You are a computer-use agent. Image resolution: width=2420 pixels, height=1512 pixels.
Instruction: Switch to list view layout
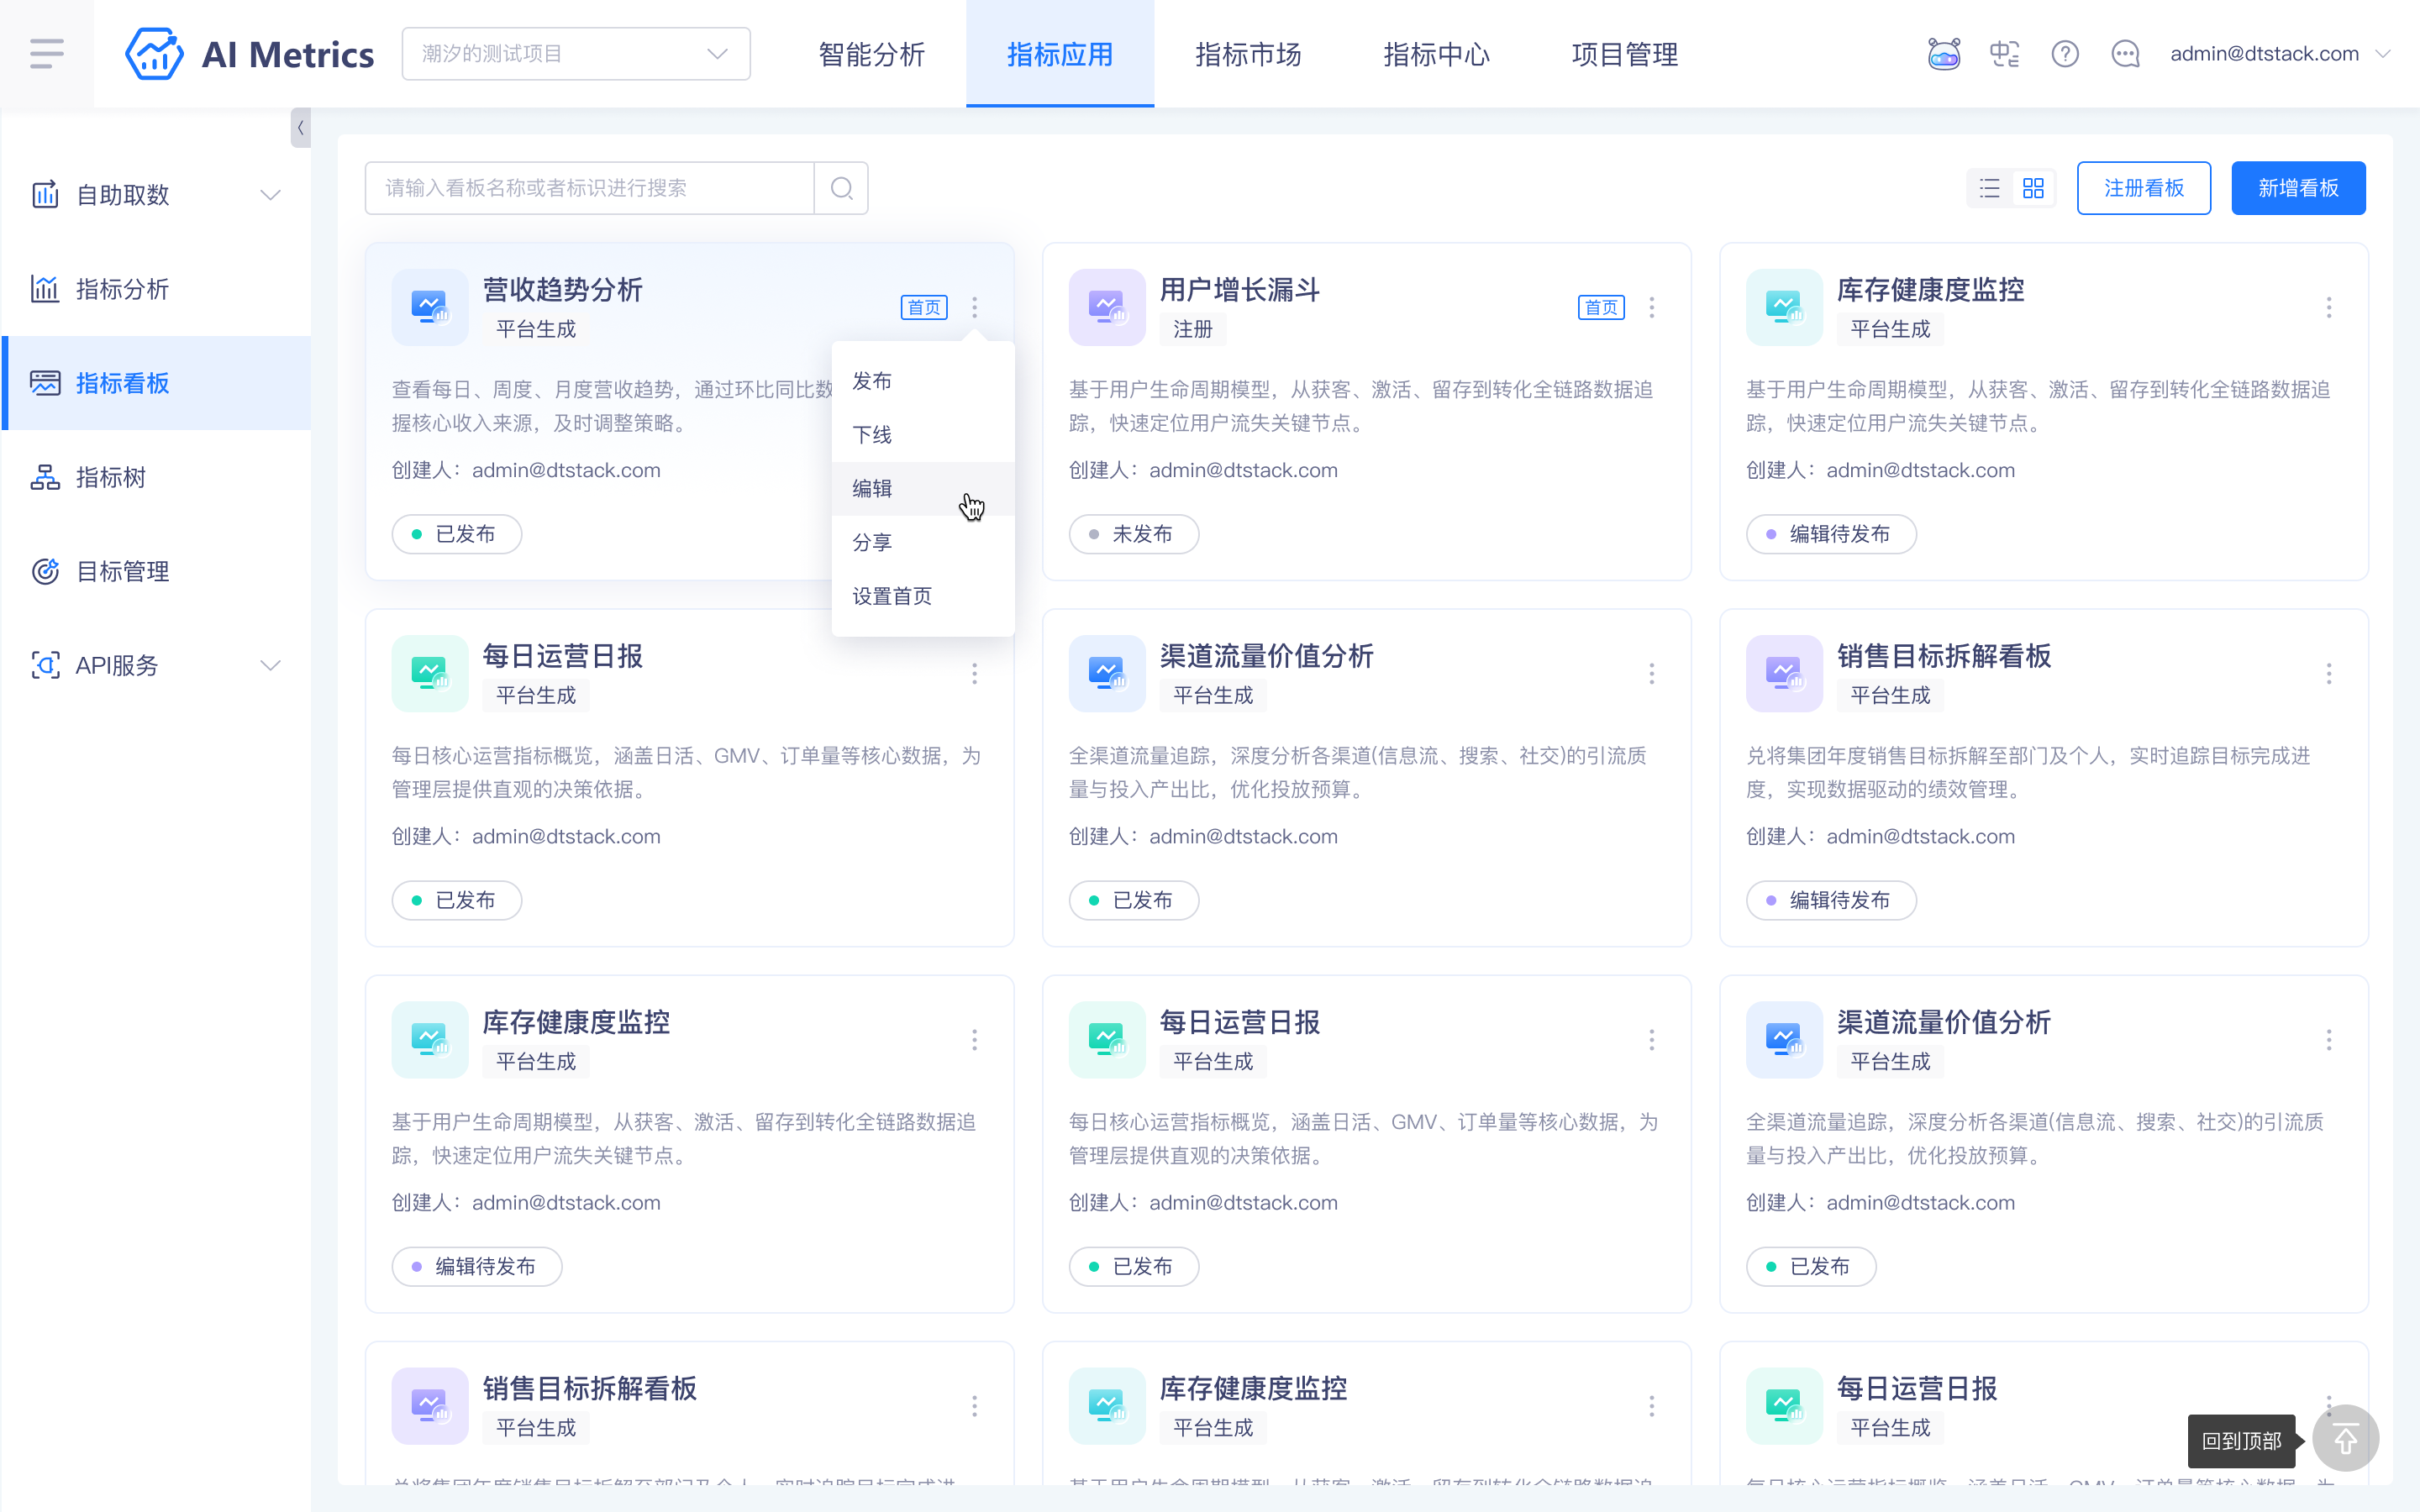click(1989, 188)
